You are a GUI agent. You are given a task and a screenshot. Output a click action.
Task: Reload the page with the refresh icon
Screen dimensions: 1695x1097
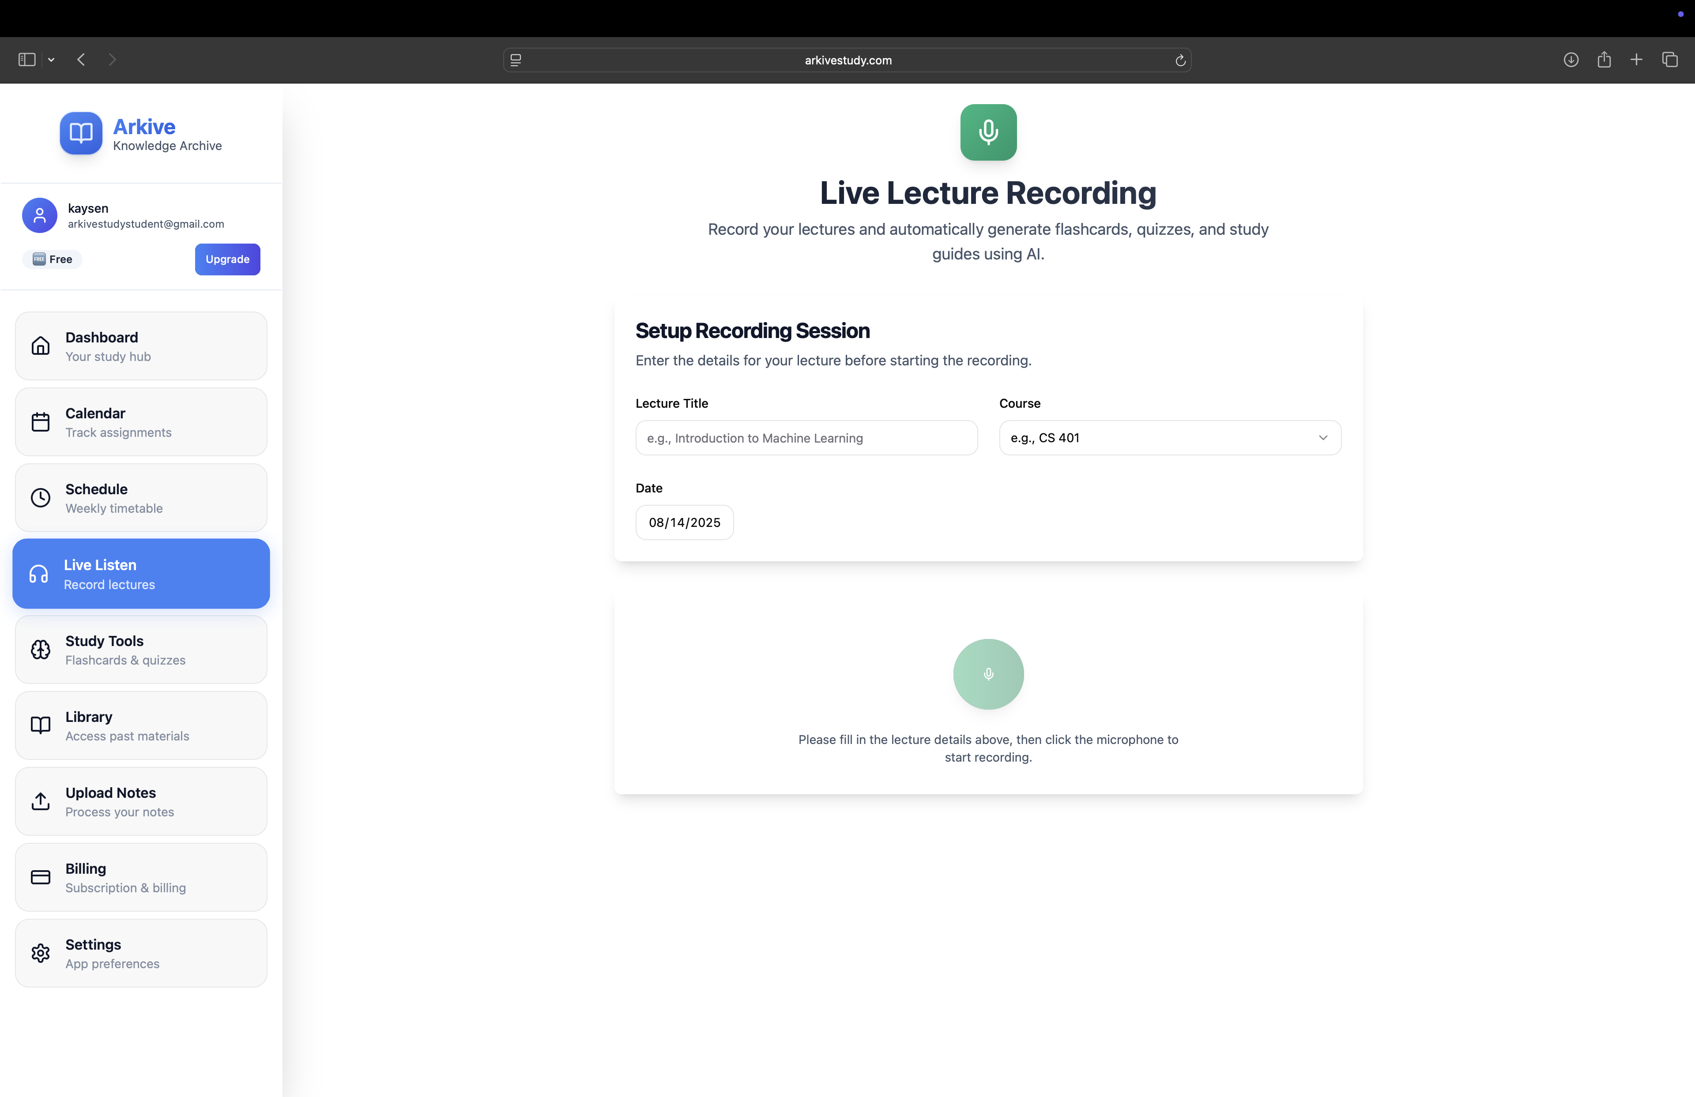click(1179, 60)
